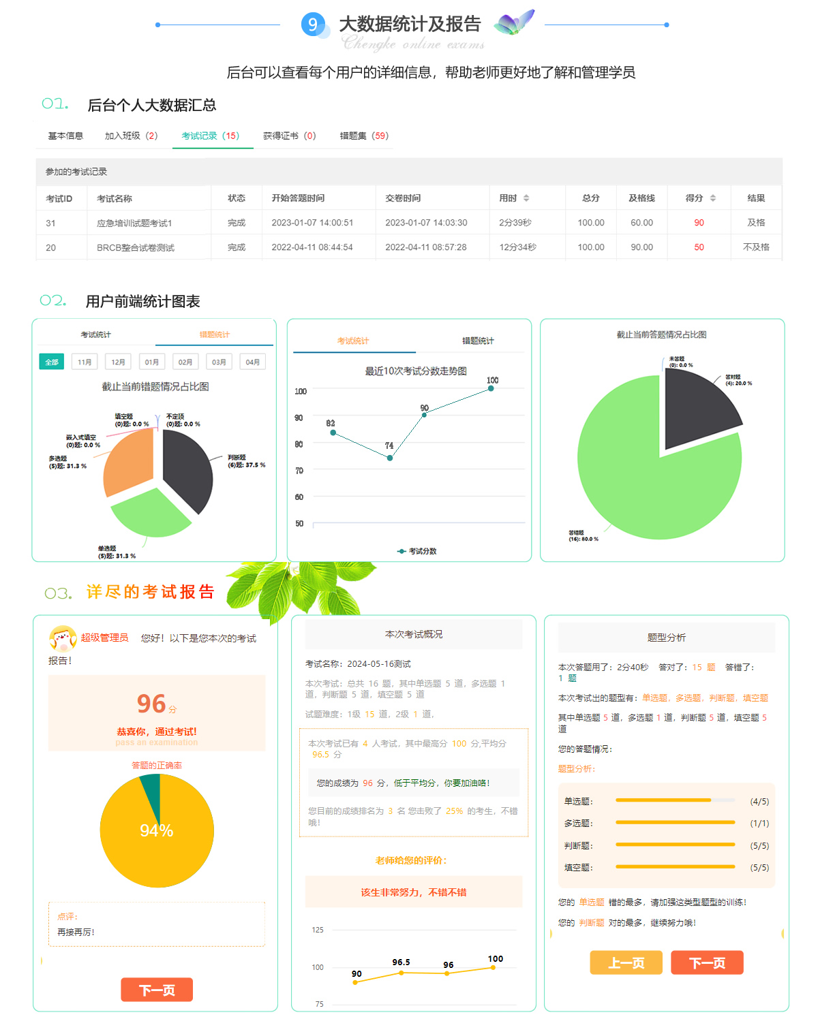
Task: Click the 单选题 progress bar
Action: pos(675,800)
